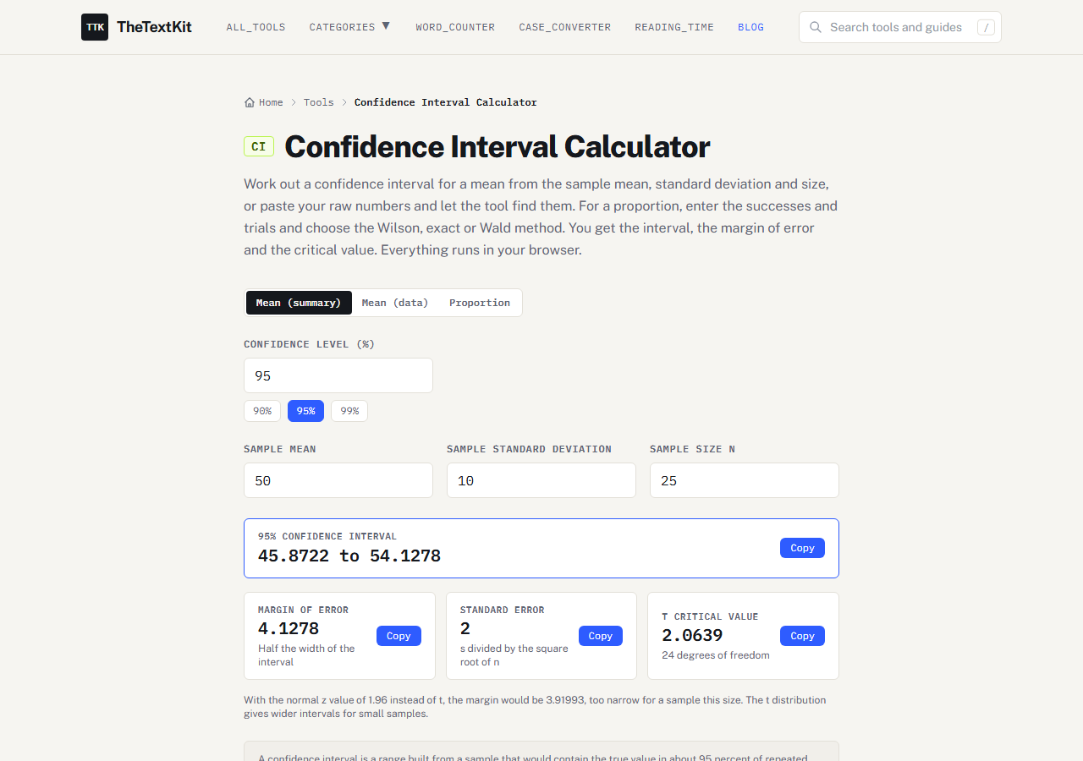Click the sample size n field

coord(745,480)
